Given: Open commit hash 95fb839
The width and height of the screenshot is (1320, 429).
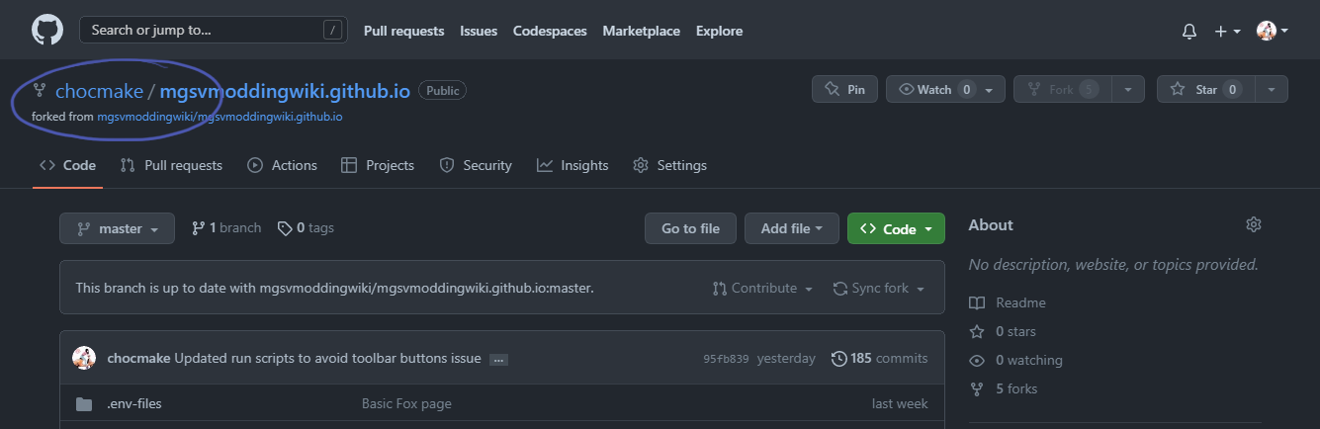Looking at the screenshot, I should pos(726,359).
